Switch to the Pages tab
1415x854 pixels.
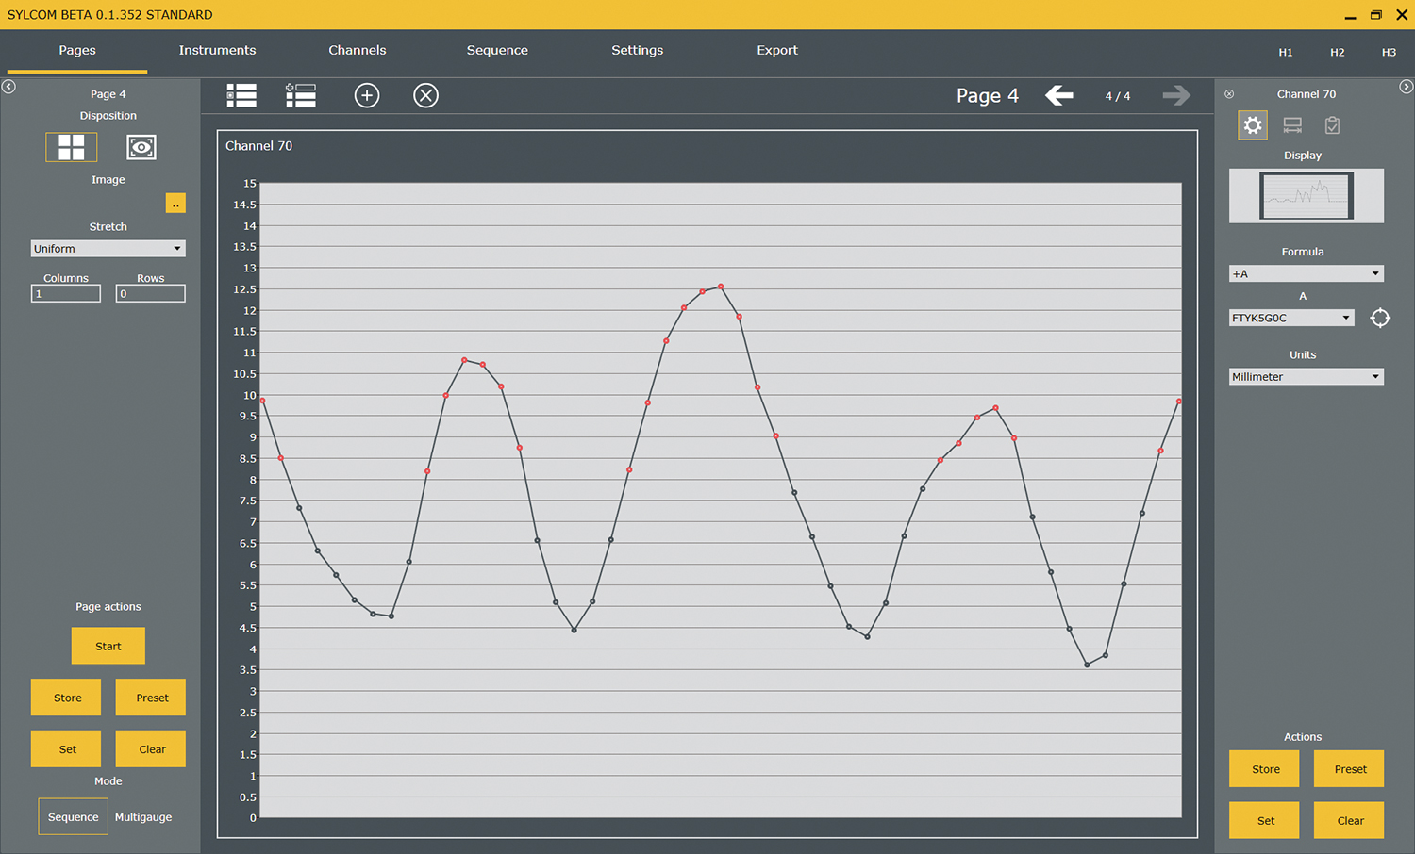coord(77,50)
